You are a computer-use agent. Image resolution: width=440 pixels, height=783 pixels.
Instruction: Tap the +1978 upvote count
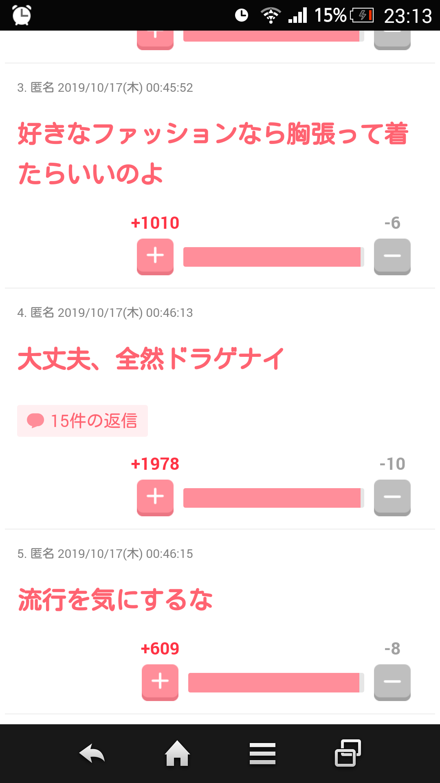(x=155, y=464)
